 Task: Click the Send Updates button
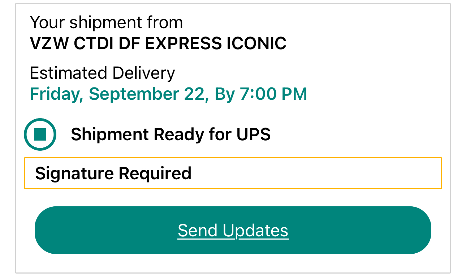233,230
